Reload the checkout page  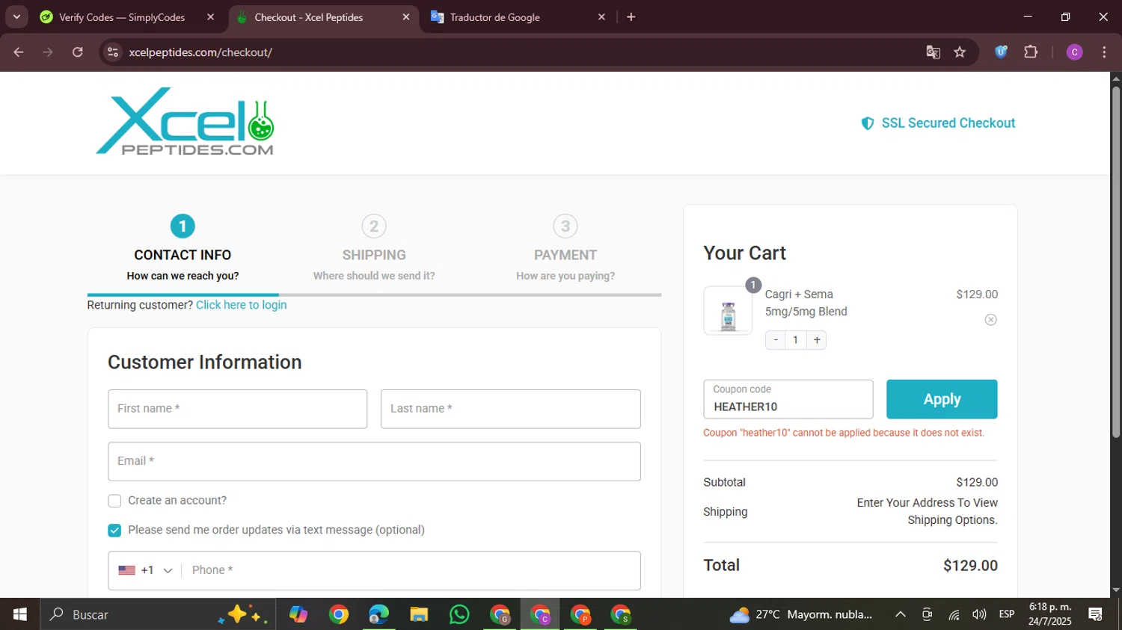tap(78, 52)
